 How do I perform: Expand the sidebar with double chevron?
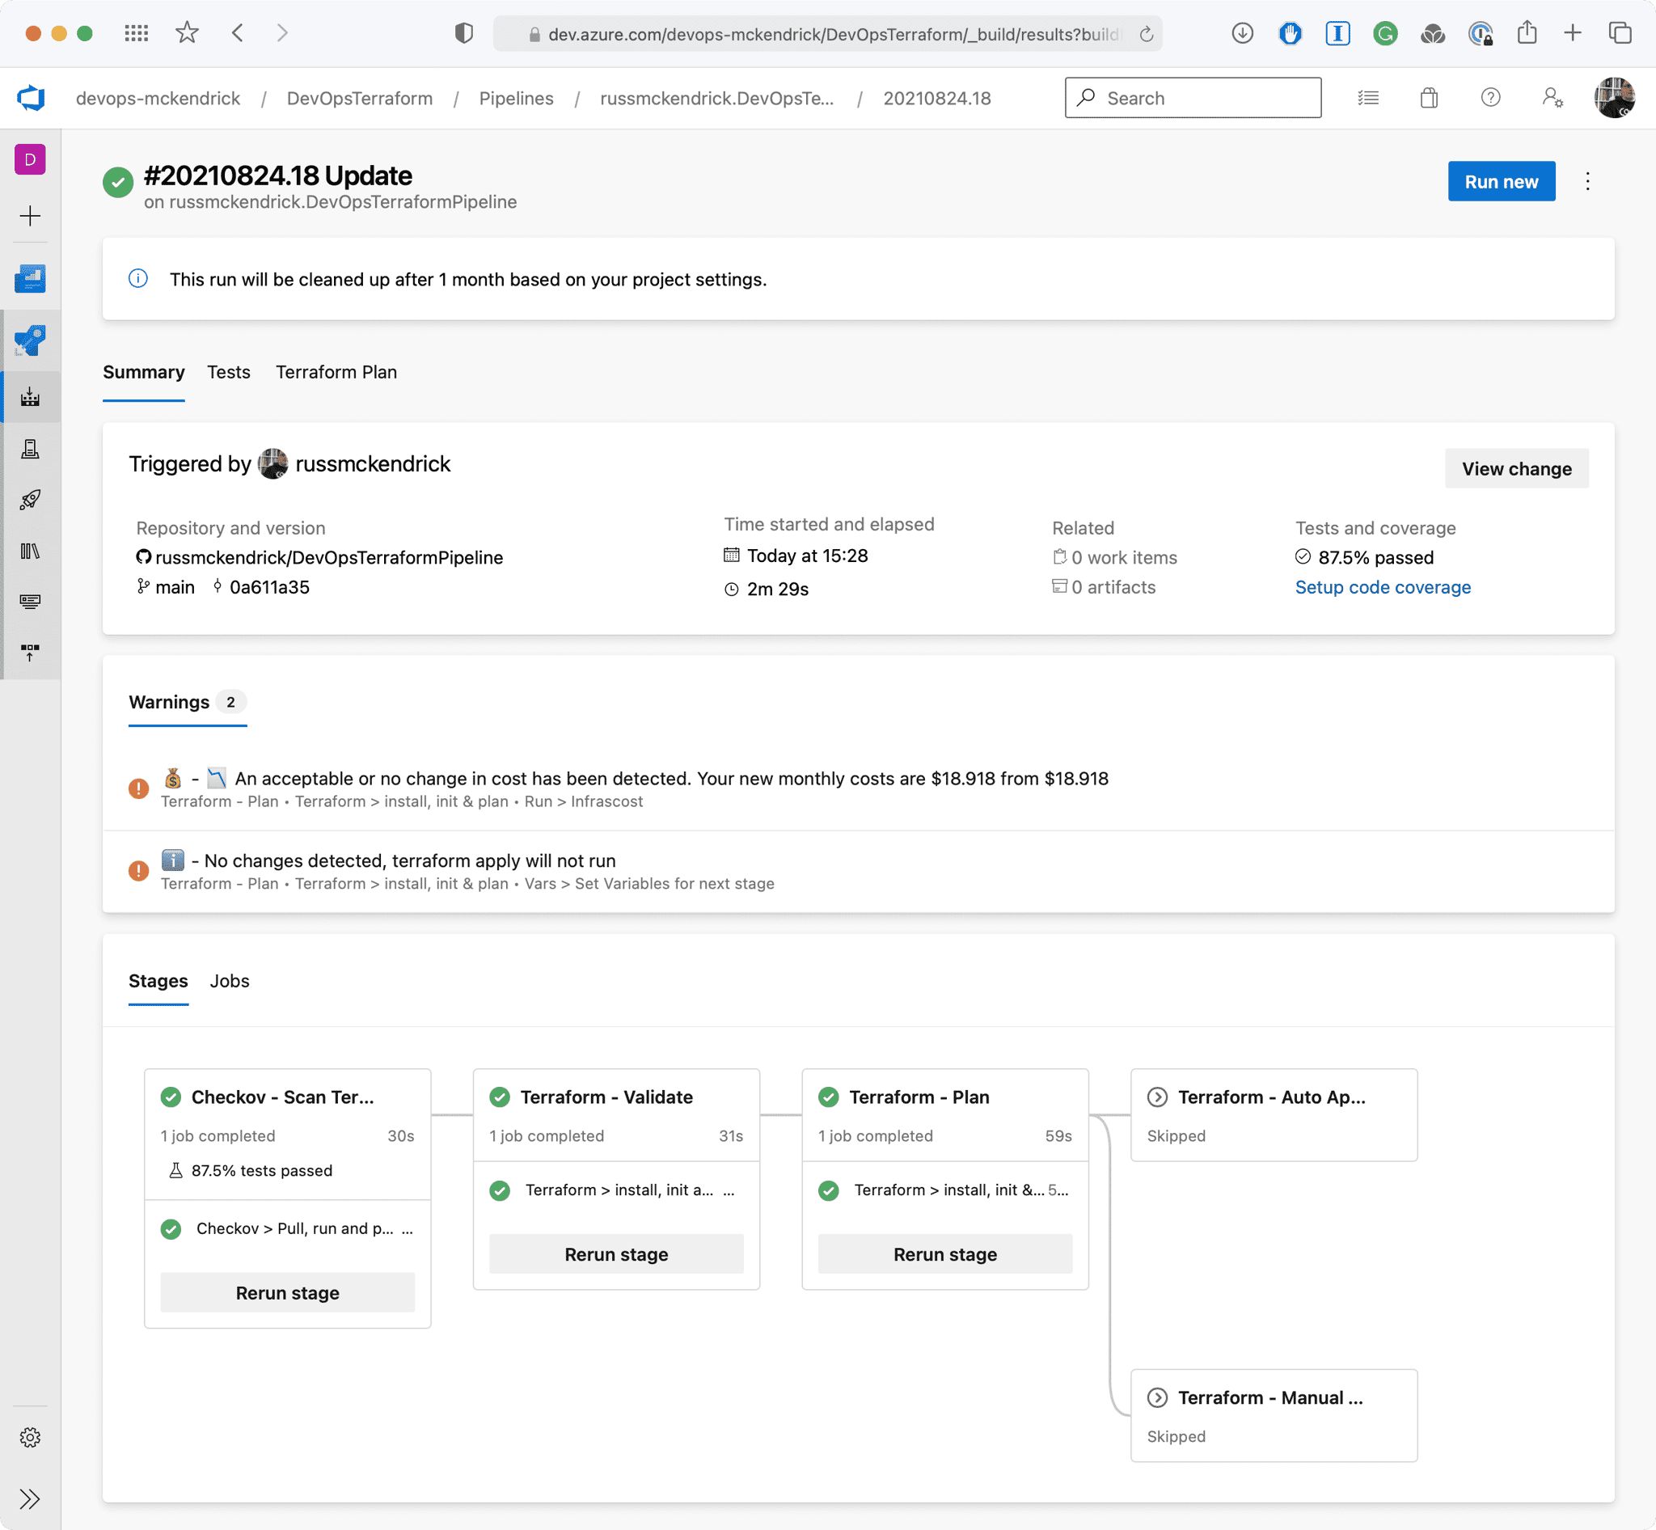[31, 1499]
